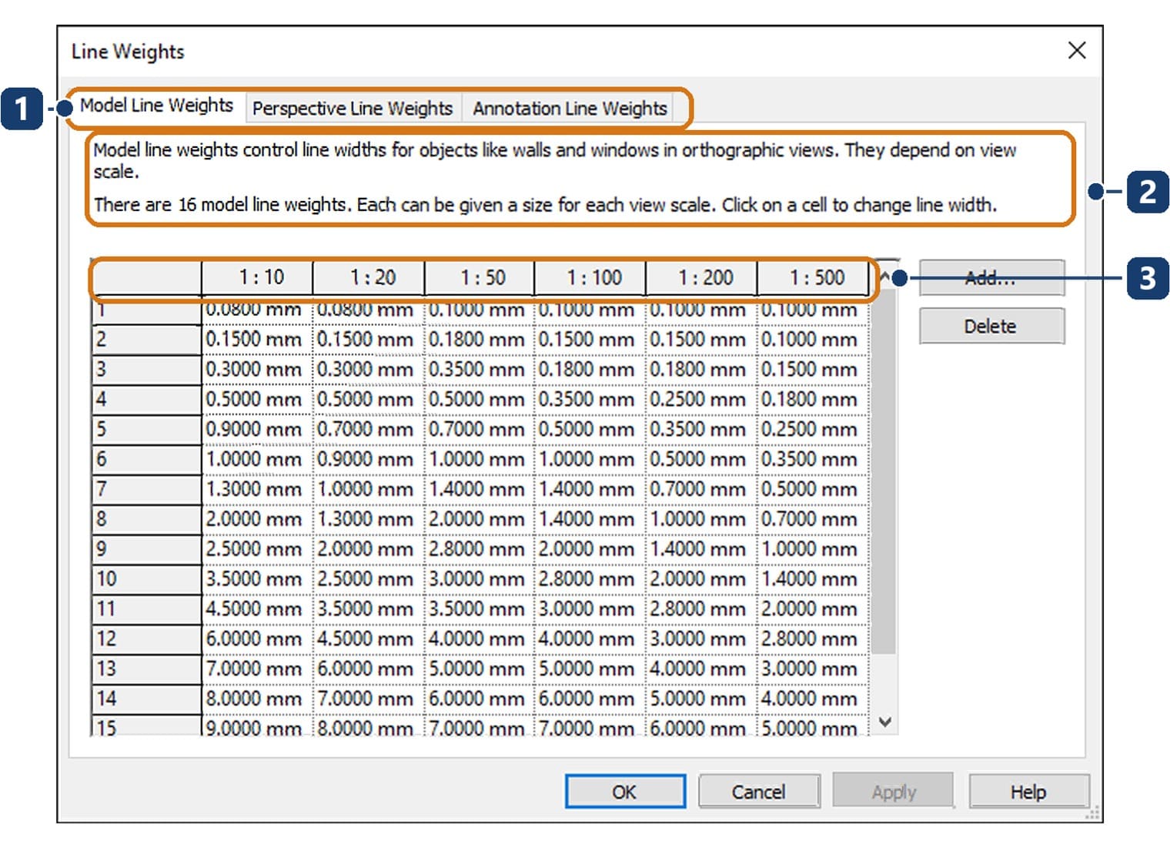Open the Annotation Line Weights tab
This screenshot has width=1170, height=848.
tap(569, 109)
